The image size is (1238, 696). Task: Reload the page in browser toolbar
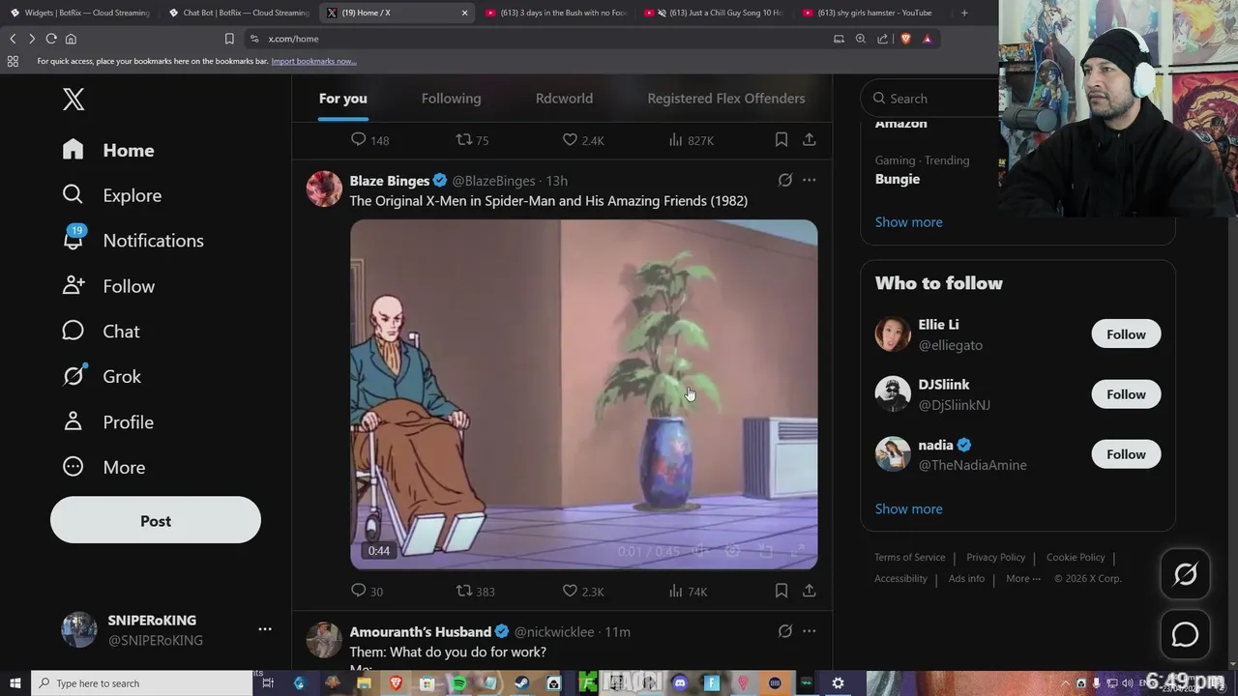coord(50,39)
